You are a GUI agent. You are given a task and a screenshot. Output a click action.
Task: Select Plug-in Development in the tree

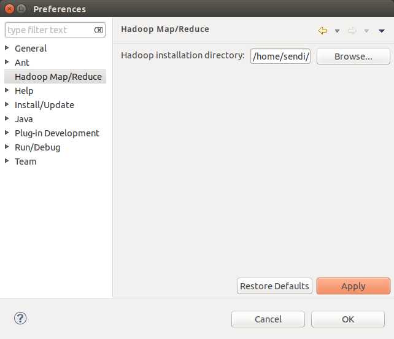coord(57,133)
